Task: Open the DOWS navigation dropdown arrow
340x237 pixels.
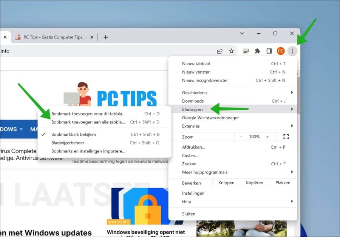Action: pyautogui.click(x=21, y=129)
